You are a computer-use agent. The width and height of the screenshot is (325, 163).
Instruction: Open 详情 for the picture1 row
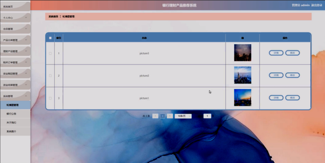coord(276,98)
